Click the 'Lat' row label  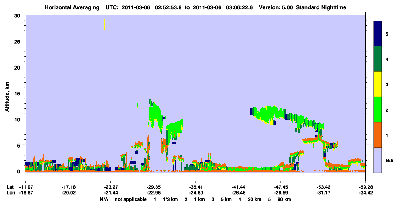click(x=11, y=187)
